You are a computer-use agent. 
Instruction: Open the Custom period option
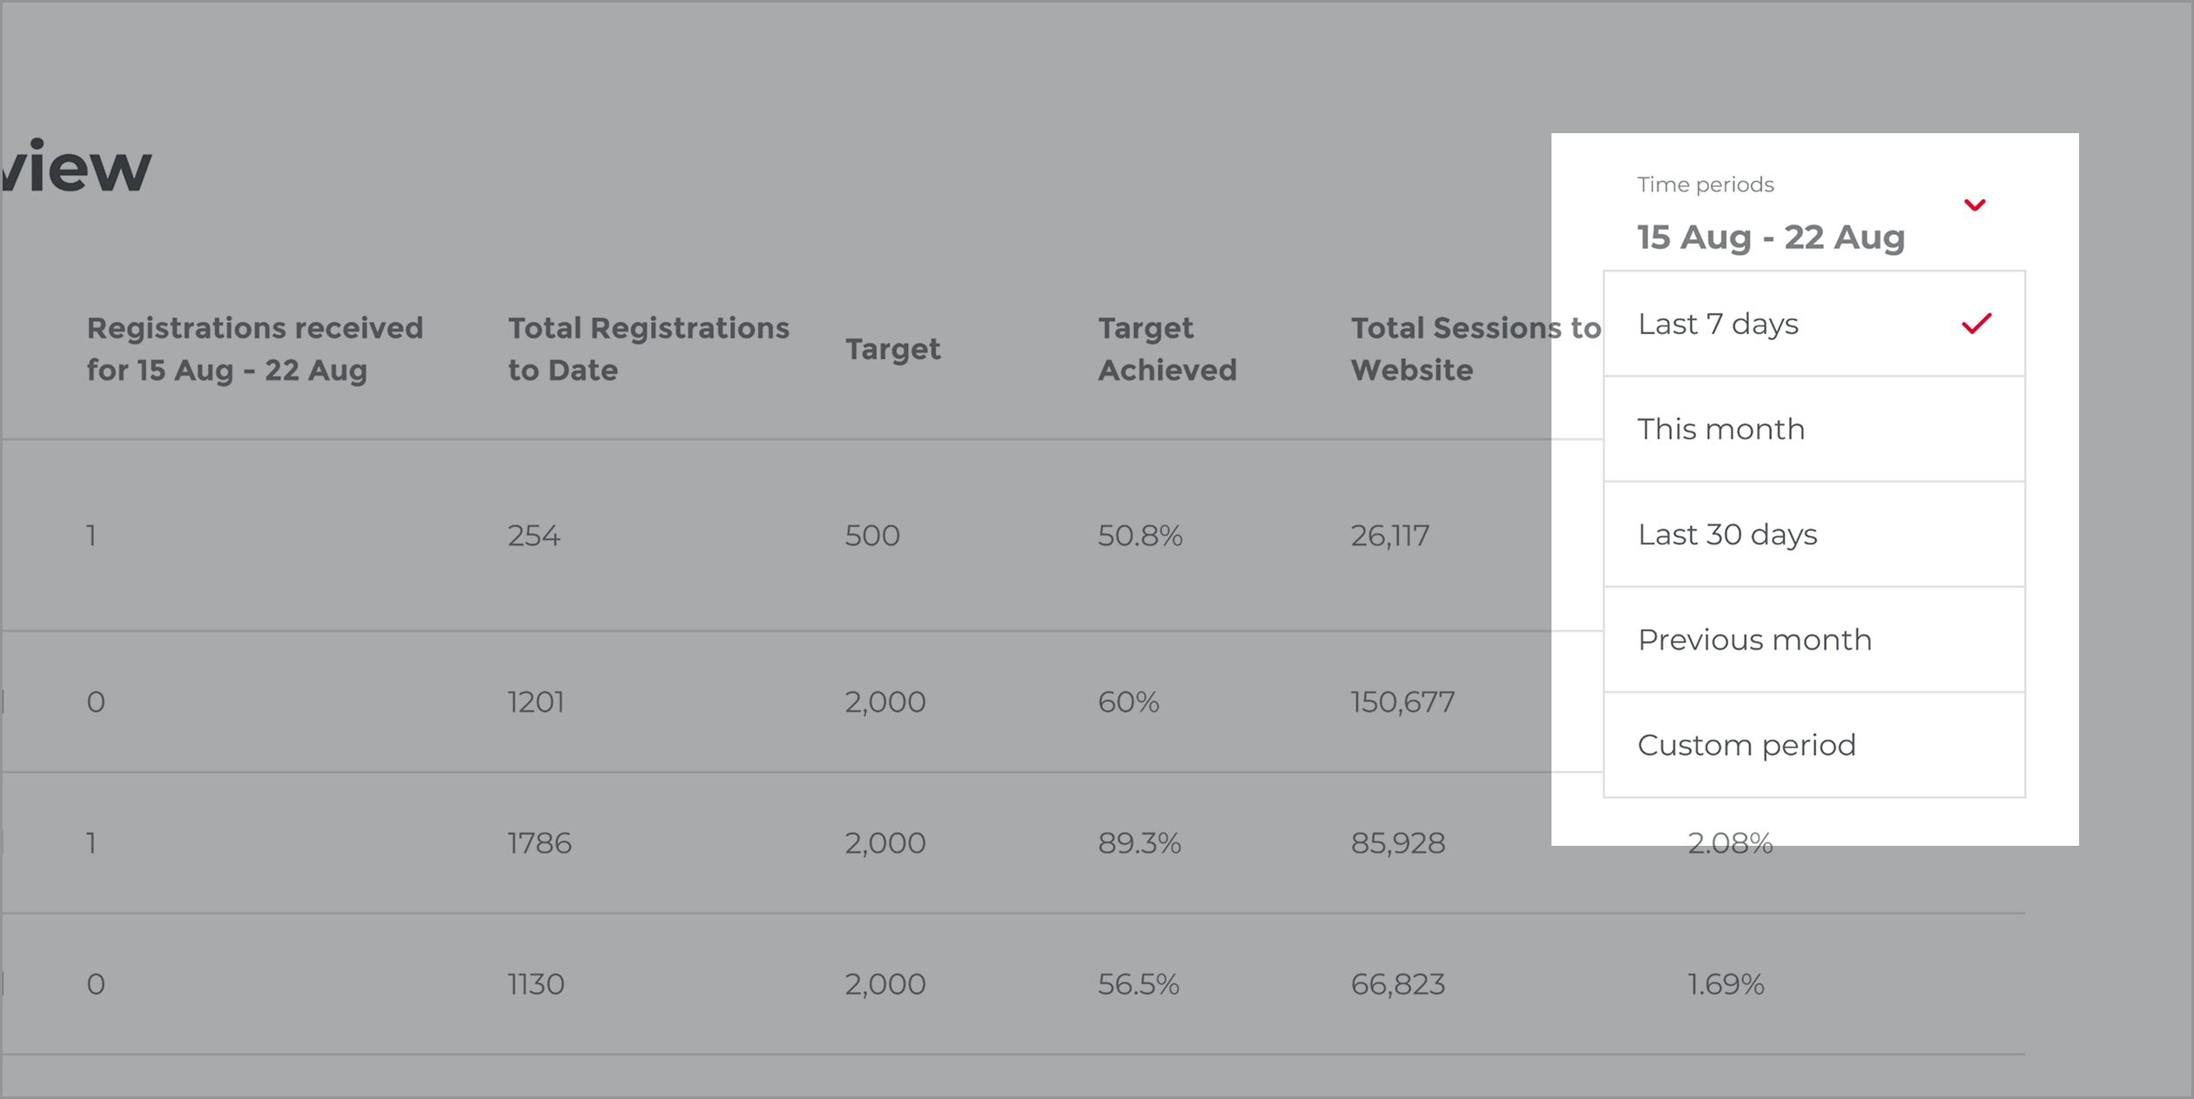point(1814,745)
